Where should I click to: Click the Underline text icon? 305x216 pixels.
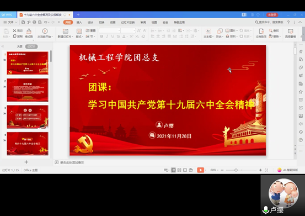[113, 36]
